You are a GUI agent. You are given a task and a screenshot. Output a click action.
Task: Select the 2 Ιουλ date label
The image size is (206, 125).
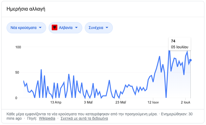click(x=185, y=102)
